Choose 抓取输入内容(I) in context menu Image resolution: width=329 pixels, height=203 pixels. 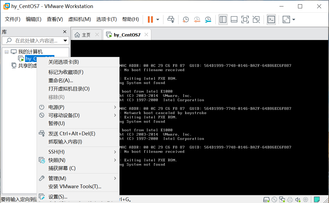(78, 142)
